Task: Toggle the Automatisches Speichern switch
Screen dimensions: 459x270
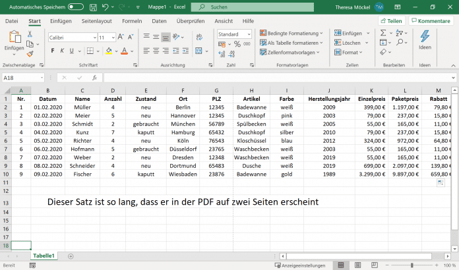Action: (x=76, y=7)
